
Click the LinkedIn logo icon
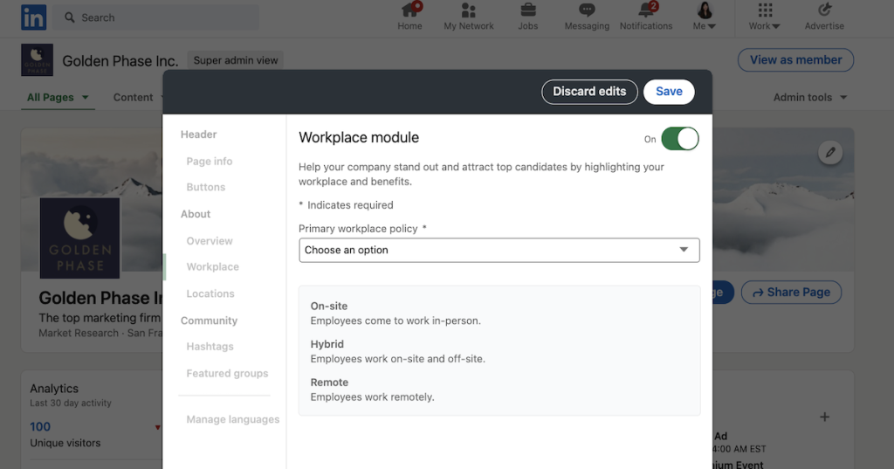pos(33,17)
